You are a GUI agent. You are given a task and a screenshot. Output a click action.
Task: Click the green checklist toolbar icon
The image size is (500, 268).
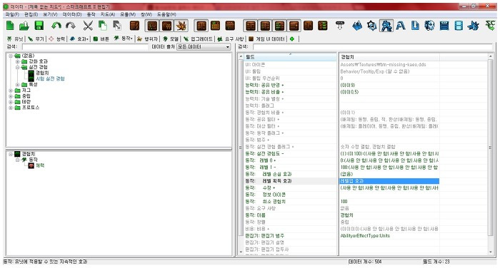coord(322,26)
